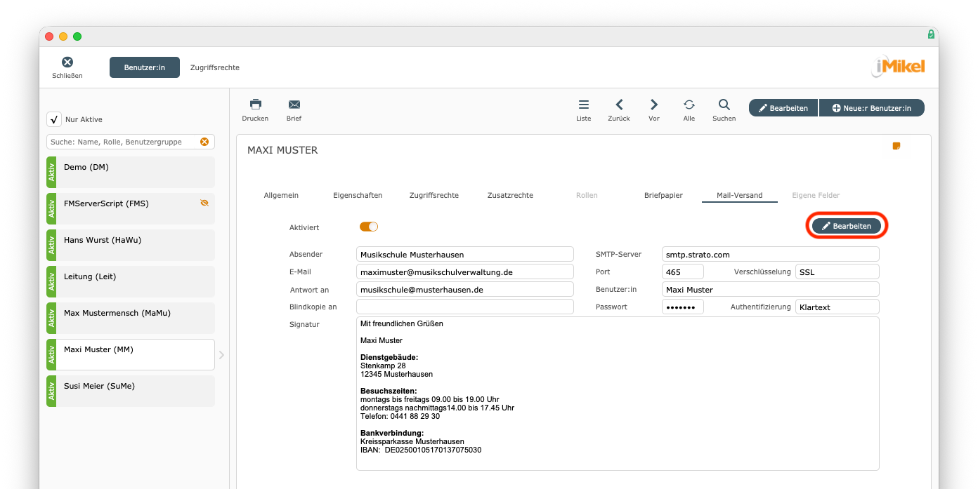The height and width of the screenshot is (489, 978).
Task: Switch to the top Zugriffsrechte section
Action: (x=215, y=67)
